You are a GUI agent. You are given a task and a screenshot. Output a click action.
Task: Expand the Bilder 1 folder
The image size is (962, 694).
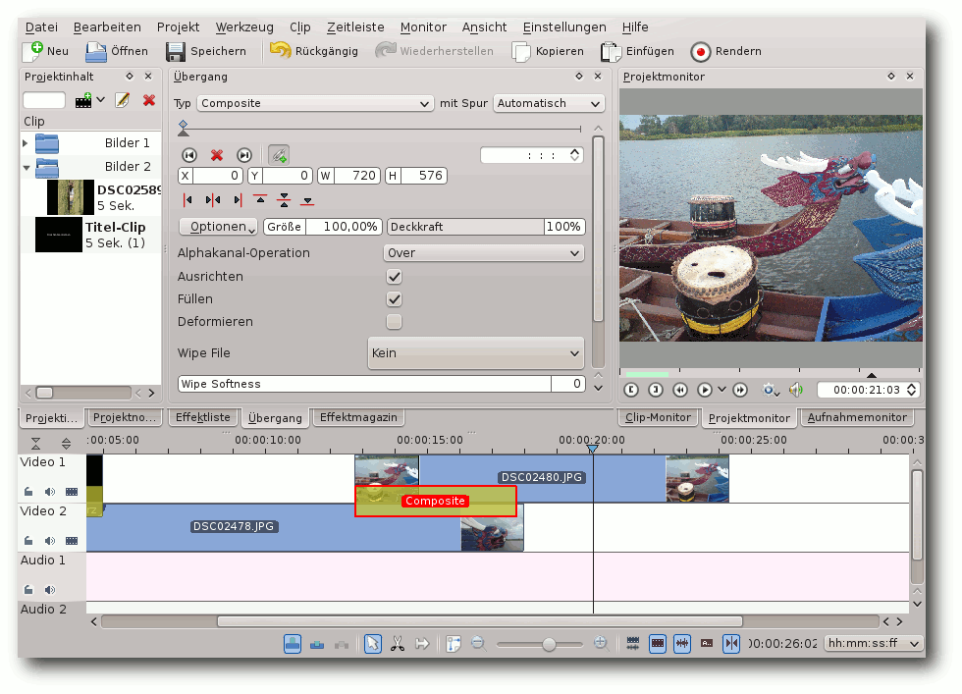26,143
